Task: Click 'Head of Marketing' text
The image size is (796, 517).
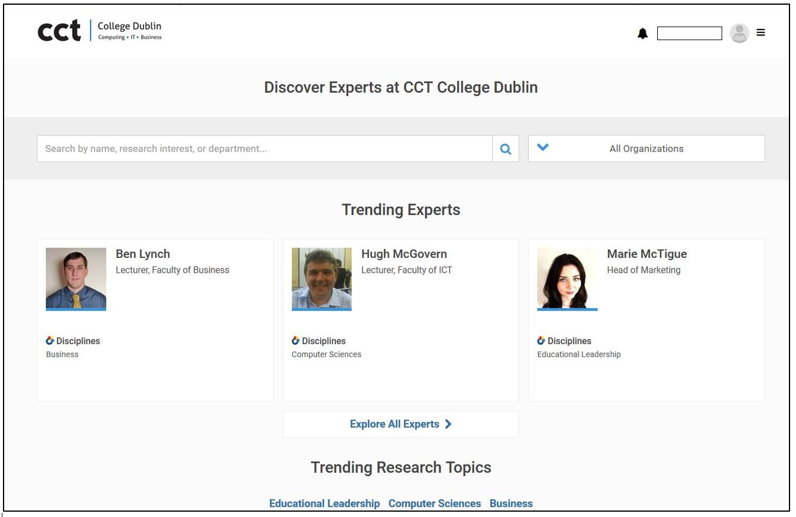Action: tap(644, 270)
